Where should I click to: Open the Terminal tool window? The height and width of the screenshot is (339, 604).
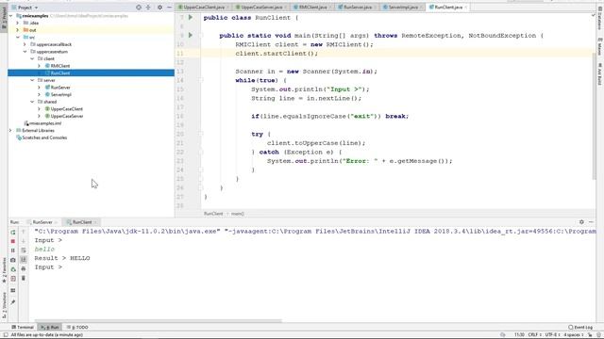pos(23,328)
